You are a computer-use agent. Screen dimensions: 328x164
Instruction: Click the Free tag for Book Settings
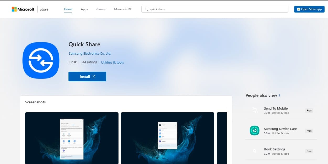pos(309,151)
